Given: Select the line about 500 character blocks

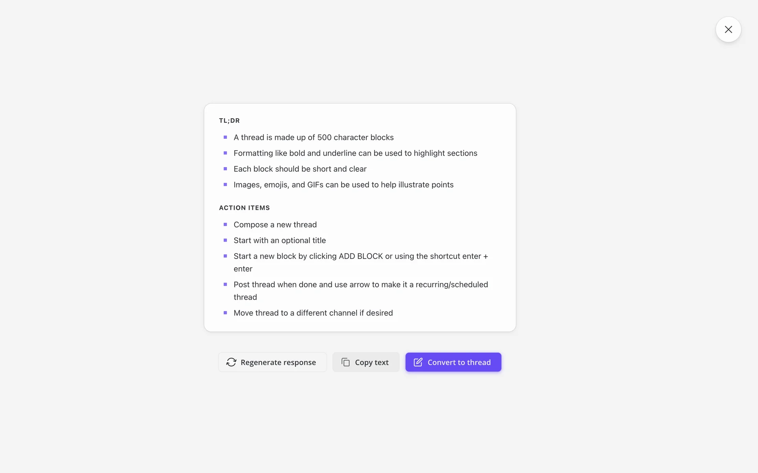Looking at the screenshot, I should pos(313,137).
